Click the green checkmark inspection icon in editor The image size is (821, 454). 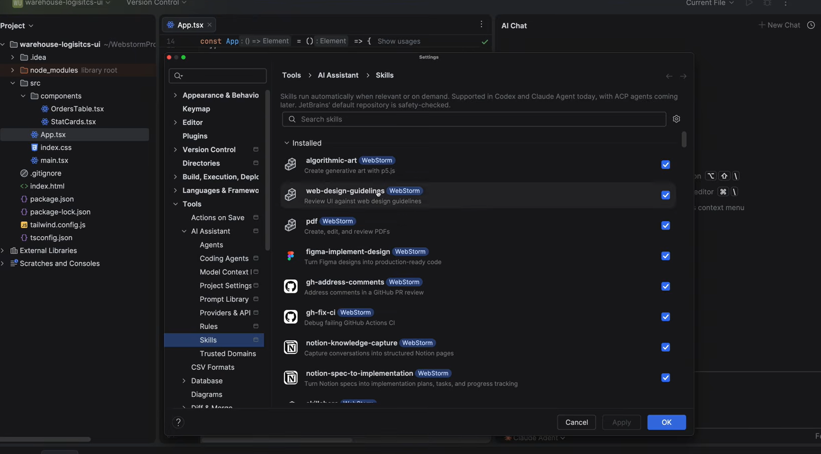click(x=485, y=42)
